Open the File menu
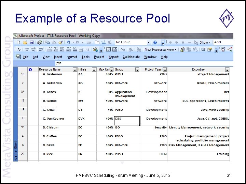Screen dimensions: 246x184 (26, 57)
